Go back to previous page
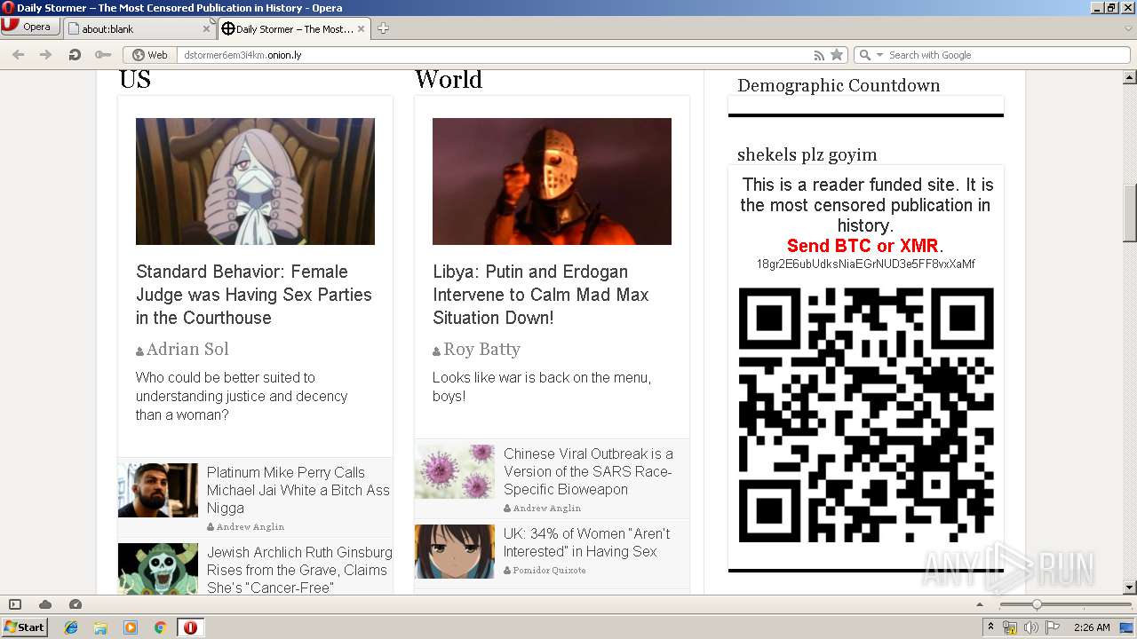1137x639 pixels. [18, 55]
